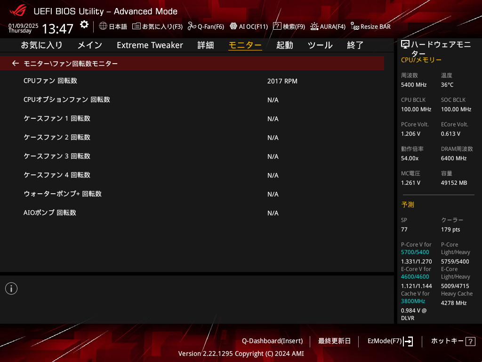Click the back arrow in breadcrumb
This screenshot has height=362, width=482.
(x=16, y=63)
